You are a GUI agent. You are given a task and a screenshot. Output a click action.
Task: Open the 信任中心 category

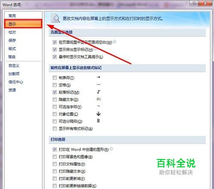[16, 82]
